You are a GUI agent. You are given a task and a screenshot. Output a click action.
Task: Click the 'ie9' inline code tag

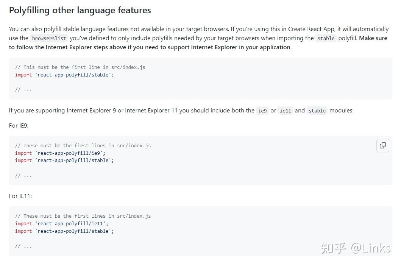[262, 111]
